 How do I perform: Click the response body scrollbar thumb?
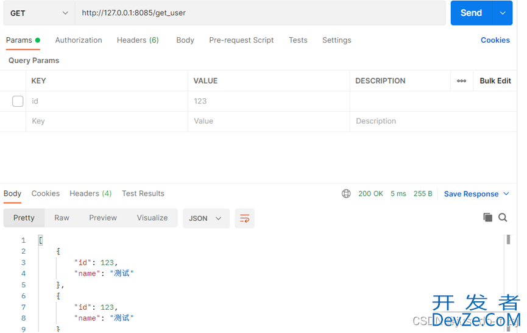508,240
